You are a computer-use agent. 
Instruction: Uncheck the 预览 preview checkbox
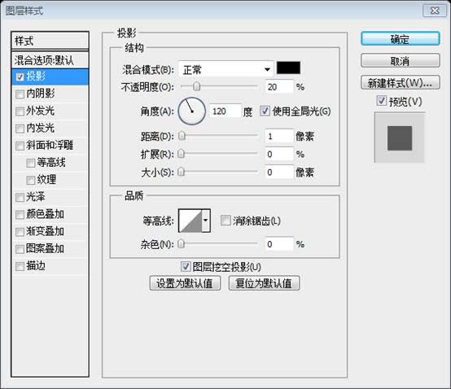(381, 101)
